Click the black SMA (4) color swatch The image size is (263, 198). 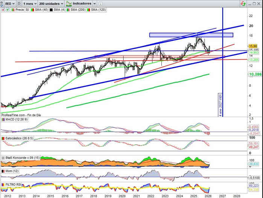(51, 9)
